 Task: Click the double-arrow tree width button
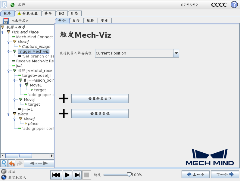pos(39,163)
